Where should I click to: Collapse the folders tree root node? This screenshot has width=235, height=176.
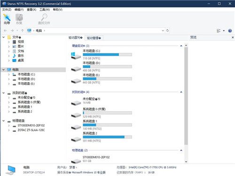[x=3, y=37]
